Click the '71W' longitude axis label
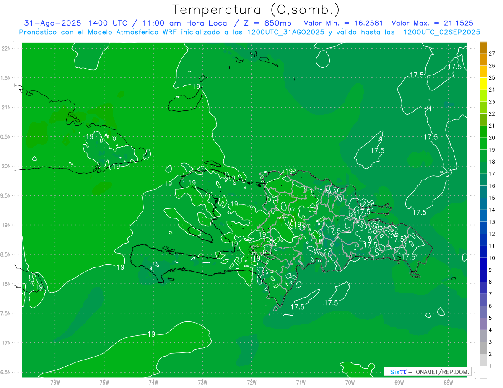Image resolution: width=503 pixels, height=388 pixels. tap(301, 383)
